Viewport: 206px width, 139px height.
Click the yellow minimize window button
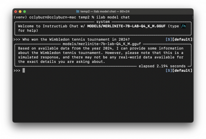(20, 11)
